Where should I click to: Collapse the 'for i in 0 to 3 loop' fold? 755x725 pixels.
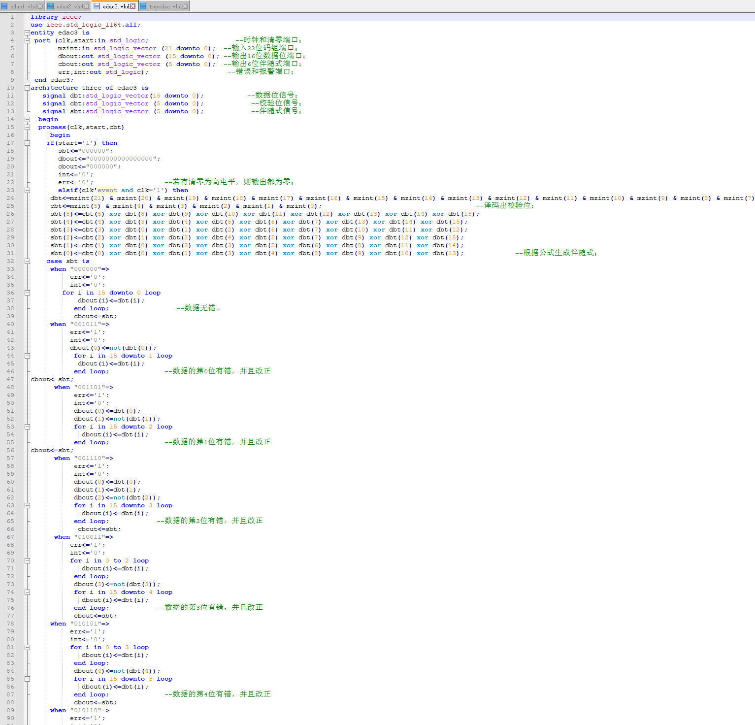[27, 647]
